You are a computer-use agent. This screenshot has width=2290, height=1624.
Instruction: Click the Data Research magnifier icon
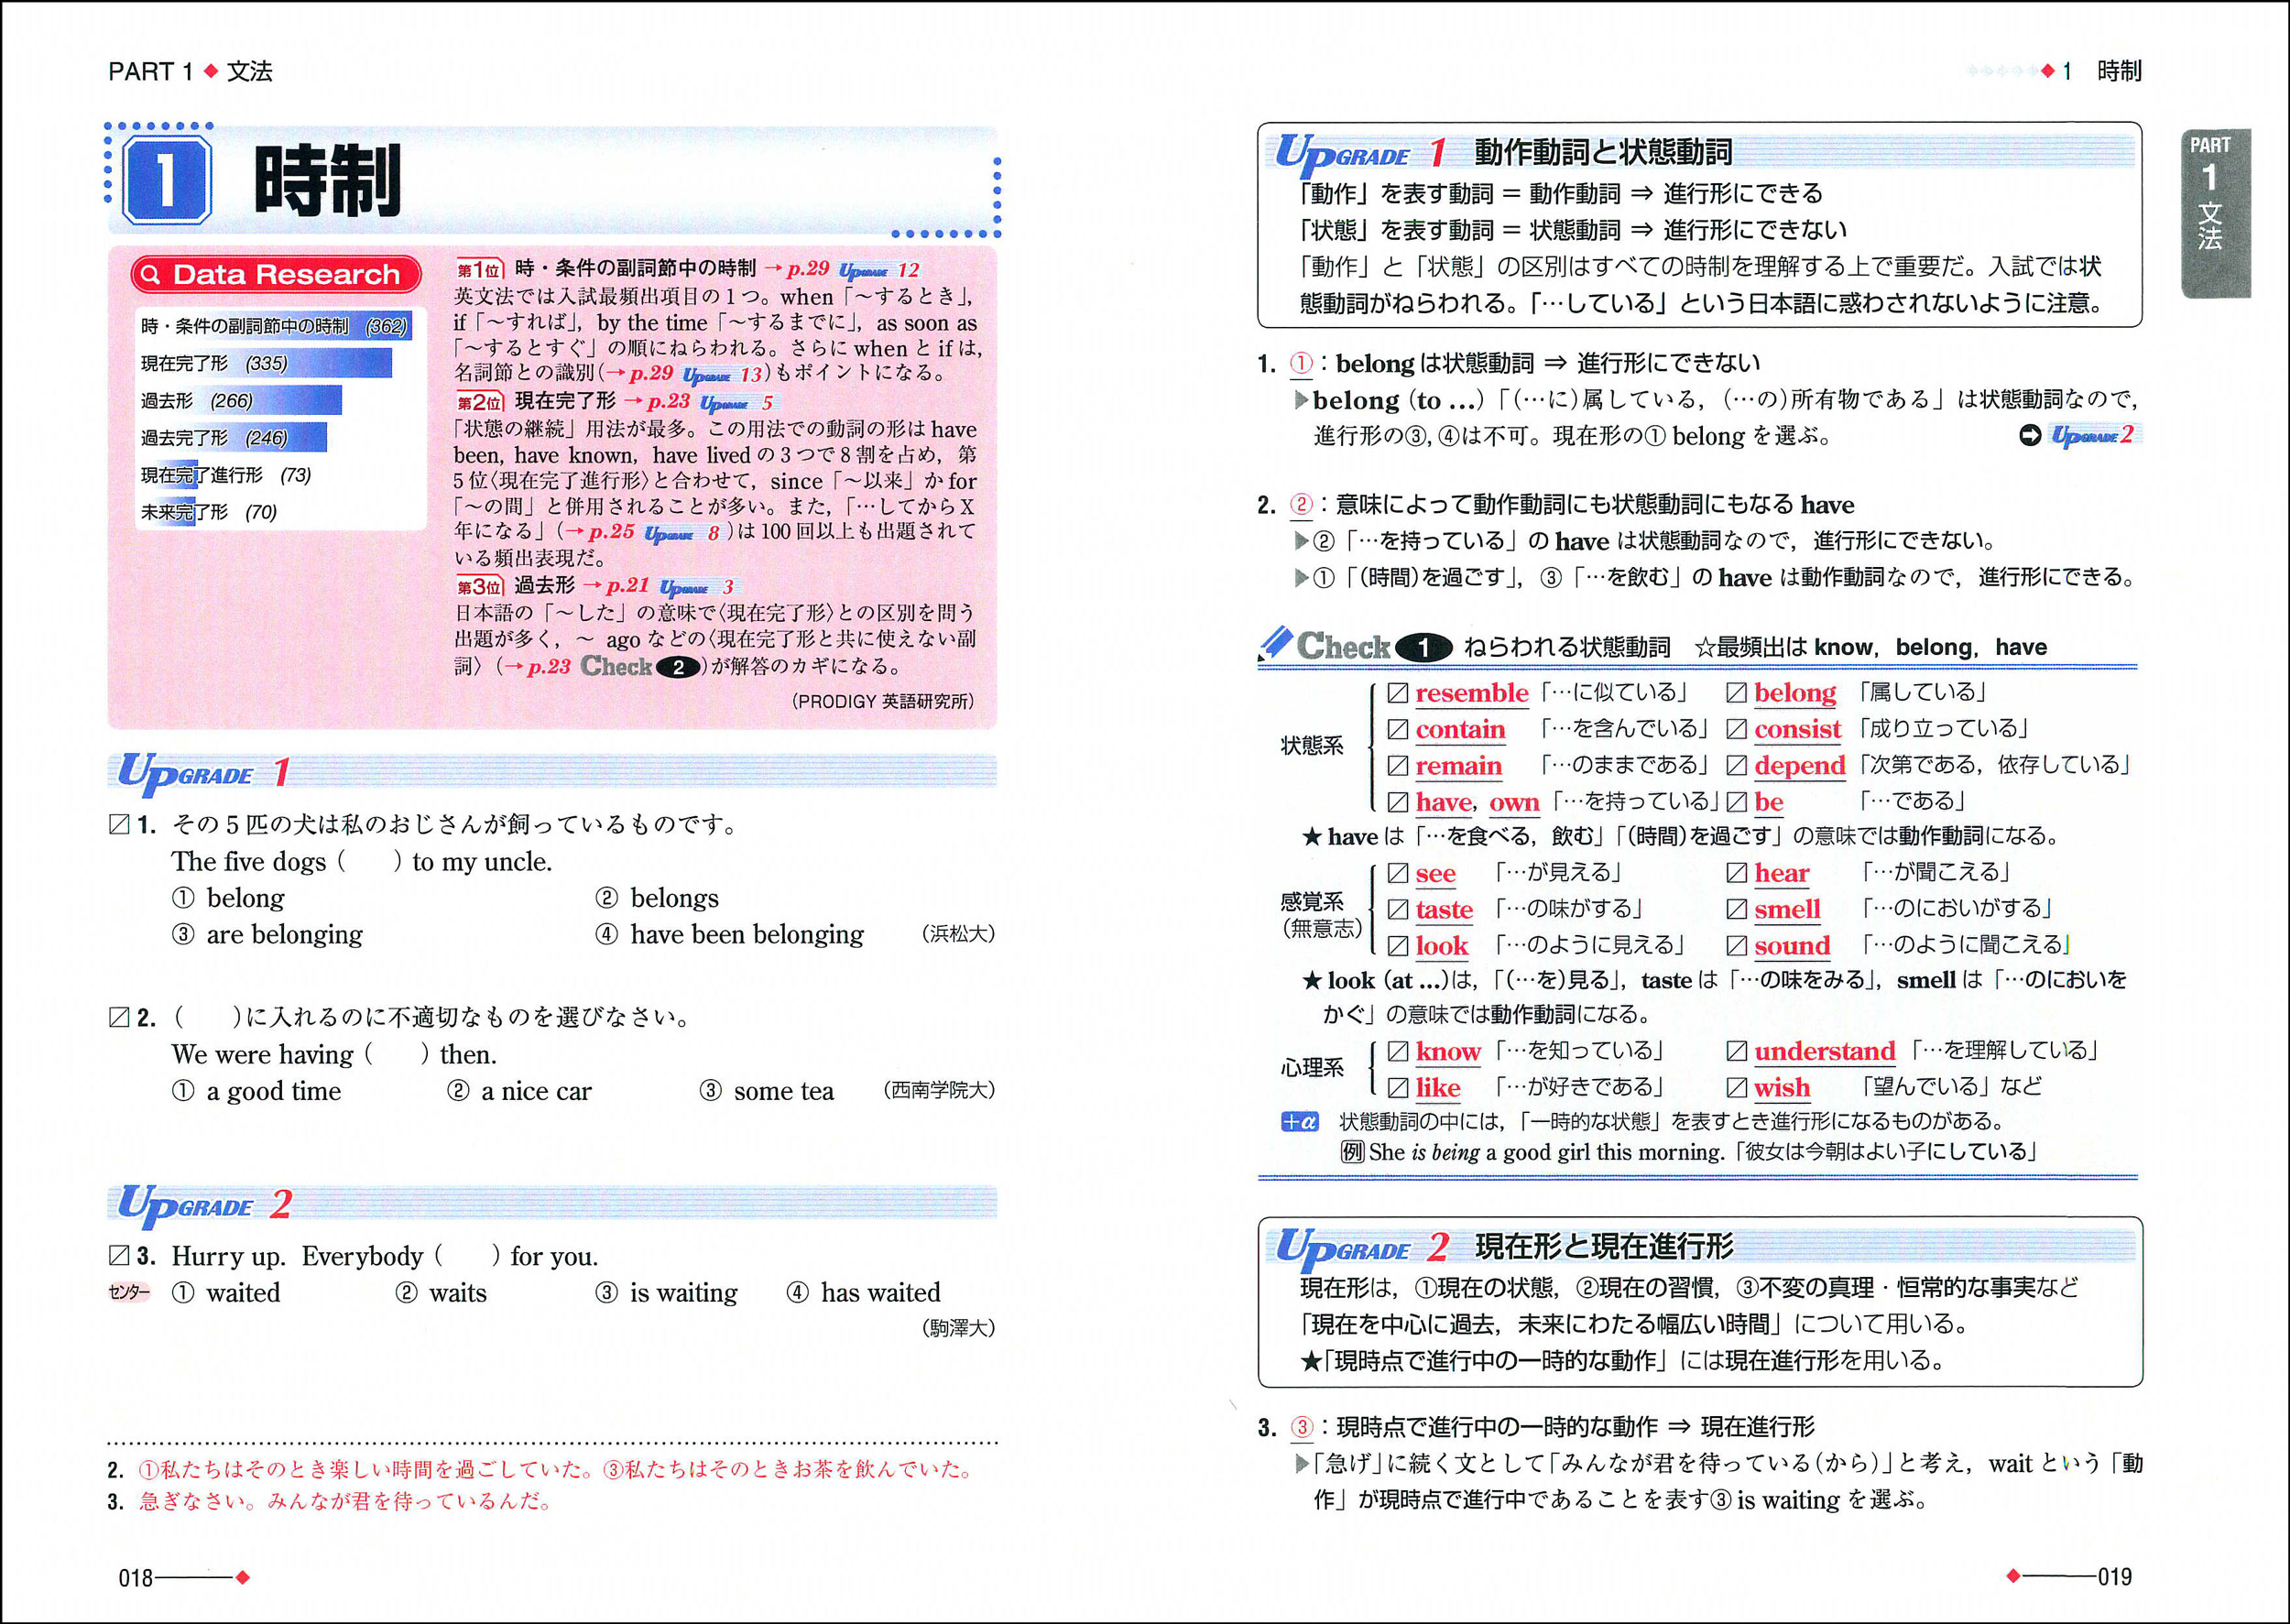click(x=152, y=274)
